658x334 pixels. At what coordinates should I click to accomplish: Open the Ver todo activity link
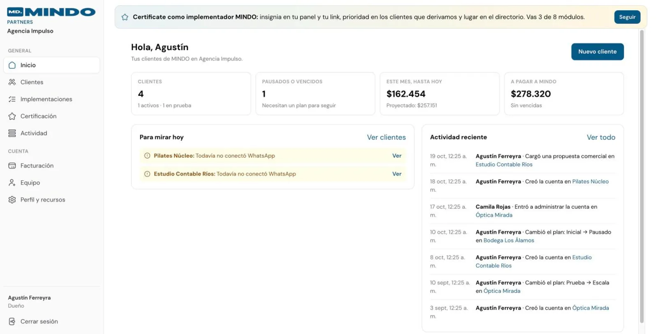pyautogui.click(x=601, y=137)
